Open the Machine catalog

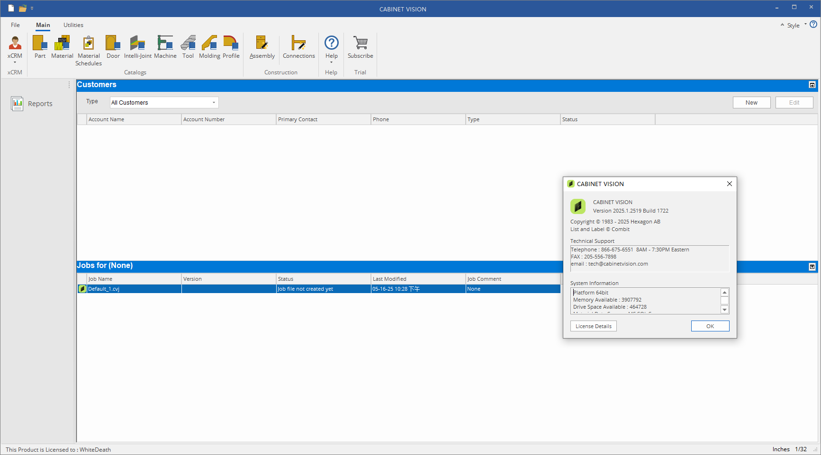coord(165,47)
